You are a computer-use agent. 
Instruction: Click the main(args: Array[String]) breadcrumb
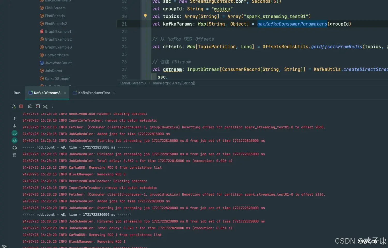coord(174,83)
